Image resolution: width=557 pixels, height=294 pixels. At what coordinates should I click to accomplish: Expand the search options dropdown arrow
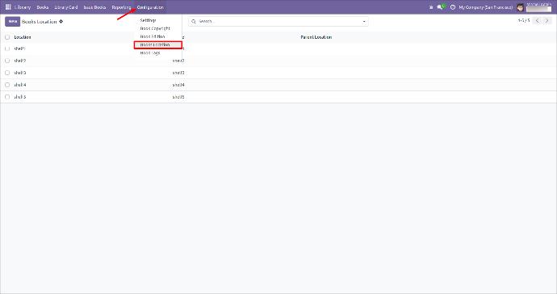click(x=364, y=22)
